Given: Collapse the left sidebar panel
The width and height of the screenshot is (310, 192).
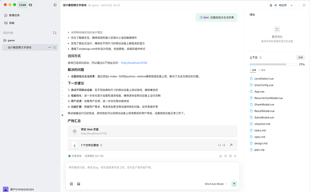Looking at the screenshot, I should pyautogui.click(x=55, y=5).
